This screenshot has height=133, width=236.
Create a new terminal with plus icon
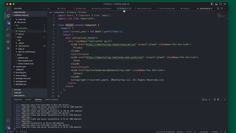tap(209, 99)
